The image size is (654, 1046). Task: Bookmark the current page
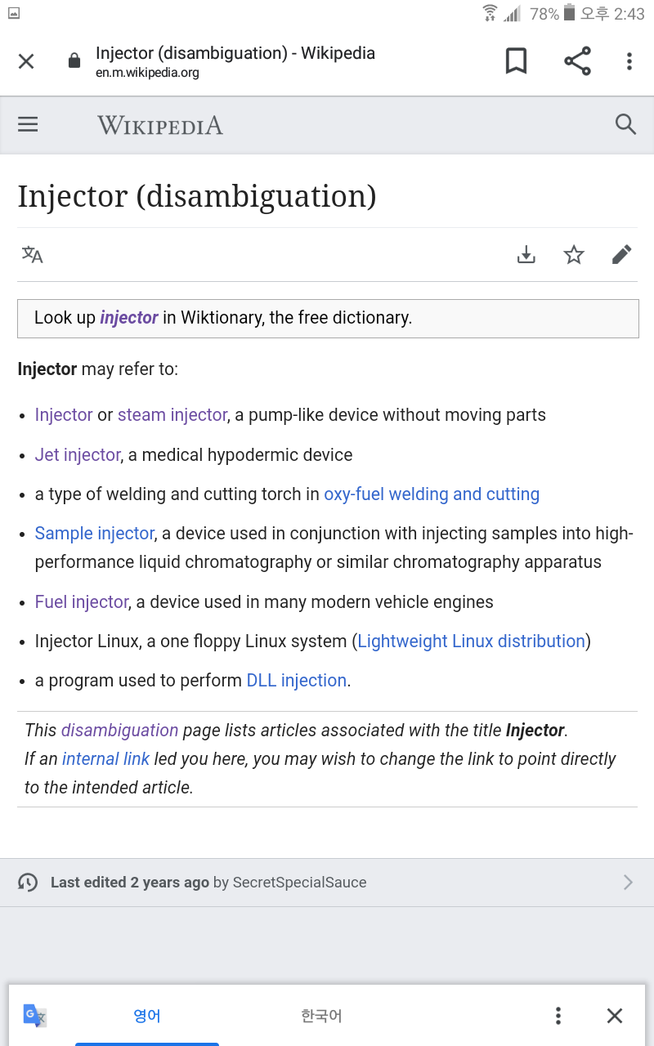tap(516, 60)
